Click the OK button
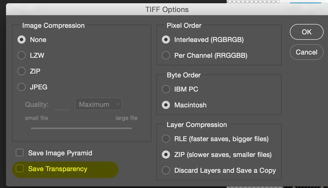 click(306, 32)
